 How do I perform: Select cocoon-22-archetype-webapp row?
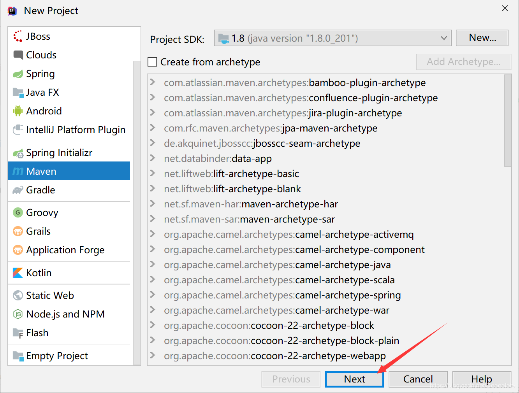[x=325, y=356]
